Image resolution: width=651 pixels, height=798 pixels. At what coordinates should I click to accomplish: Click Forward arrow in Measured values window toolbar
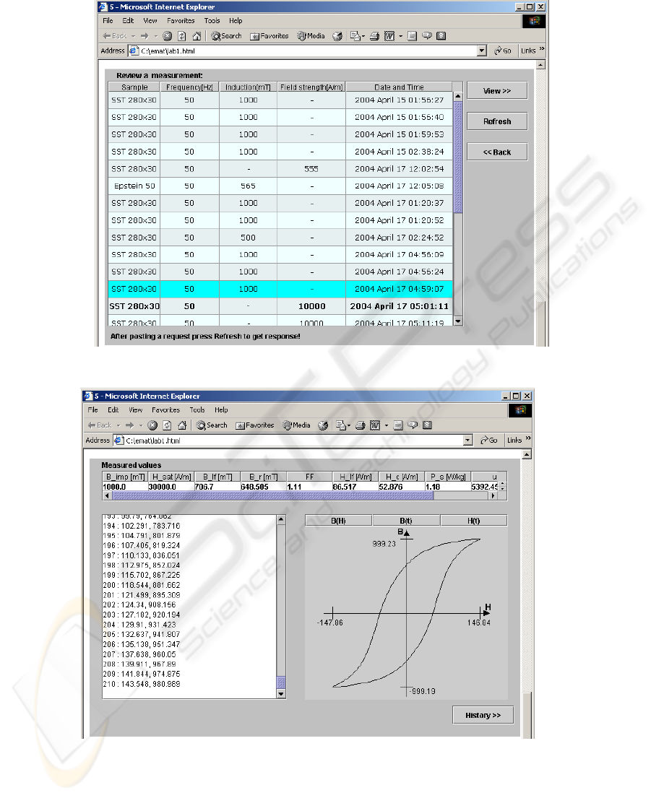(x=129, y=425)
